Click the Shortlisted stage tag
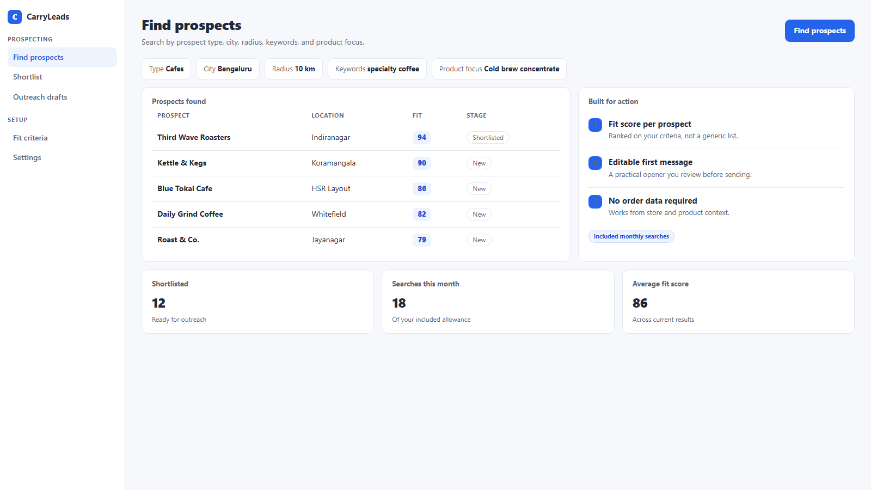The height and width of the screenshot is (490, 871). 488,138
